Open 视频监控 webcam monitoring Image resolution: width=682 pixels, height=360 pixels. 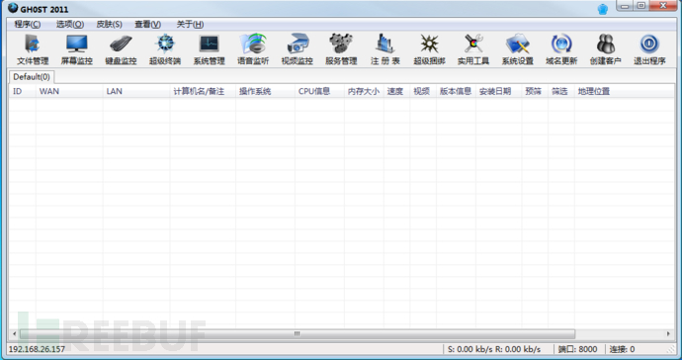pyautogui.click(x=298, y=49)
